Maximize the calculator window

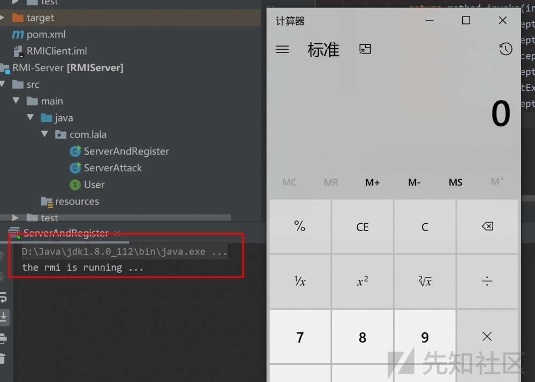click(x=466, y=20)
